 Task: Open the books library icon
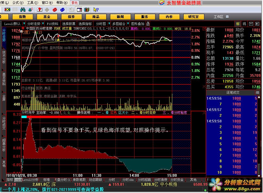(x=87, y=10)
